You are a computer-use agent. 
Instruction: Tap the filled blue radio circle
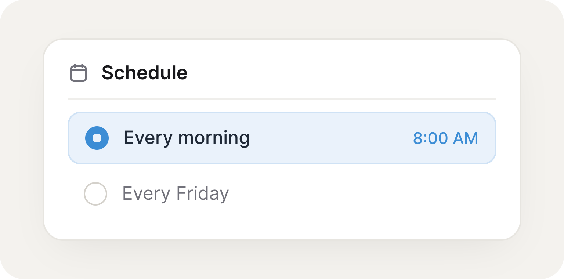[x=97, y=138]
